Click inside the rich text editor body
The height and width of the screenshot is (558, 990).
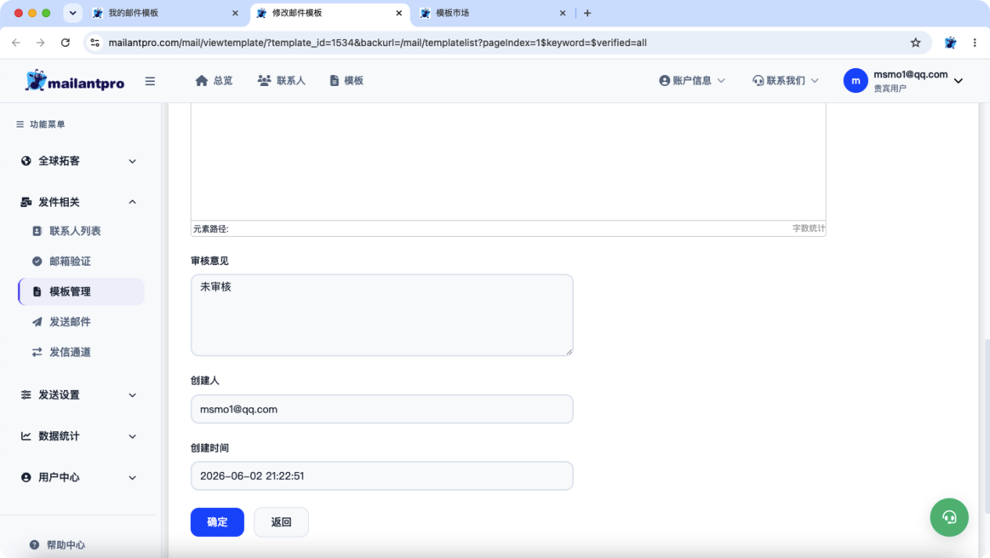pyautogui.click(x=508, y=160)
